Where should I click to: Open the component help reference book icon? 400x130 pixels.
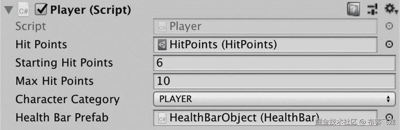353,10
